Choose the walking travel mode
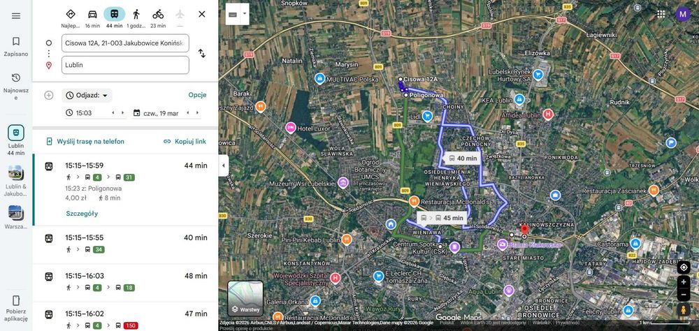This screenshot has height=331, width=699. click(x=136, y=14)
